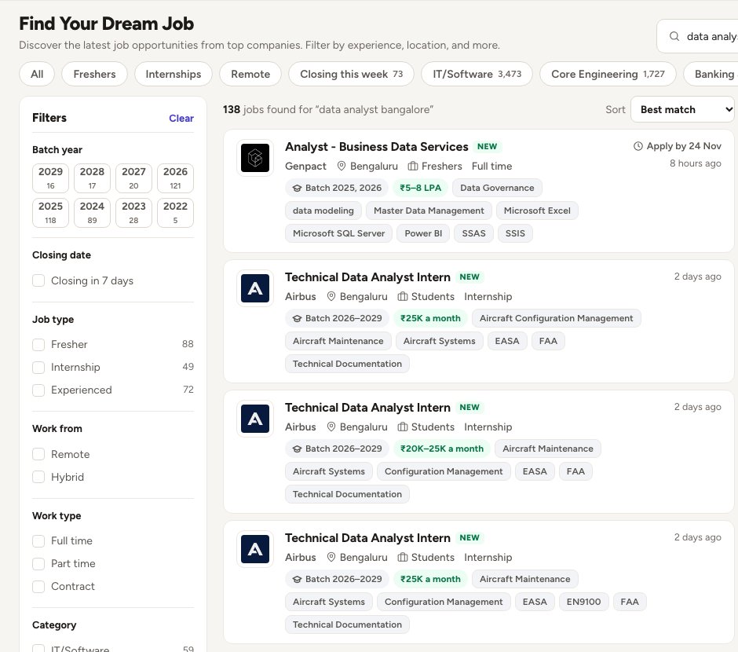Select the IT/Software 3,473 pill
Screen dimensions: 738x652
[x=477, y=74]
